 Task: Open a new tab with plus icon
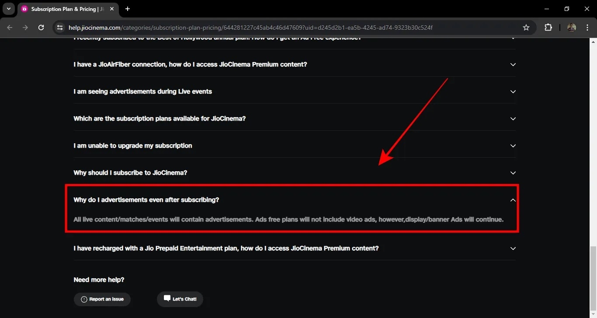128,9
